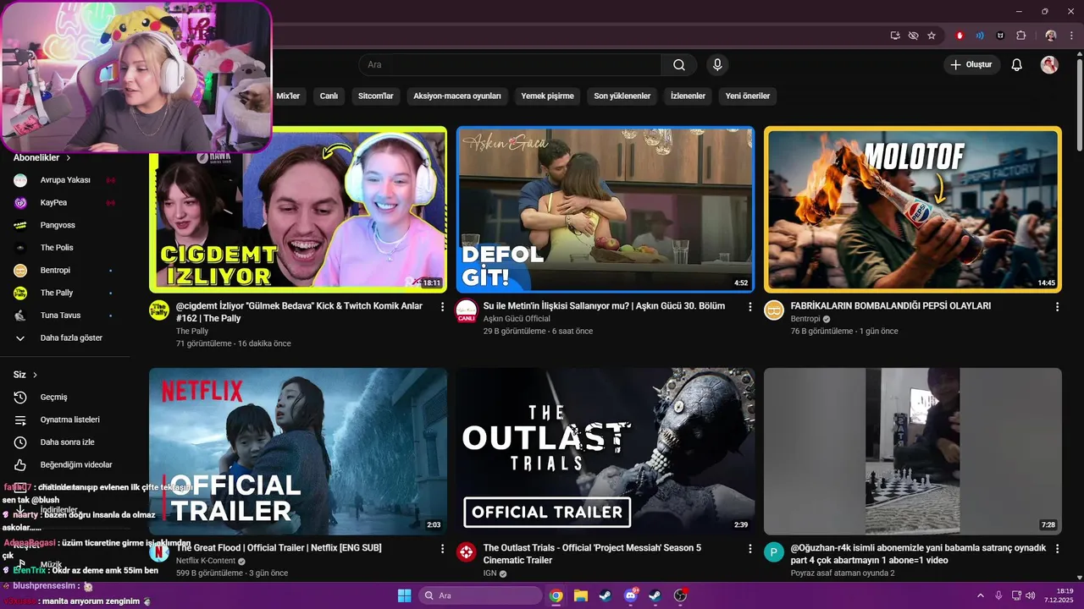Open the FABRİKALARIN BOMBALANDIĞI PEPSİ OLAYLARI title
Viewport: 1084px width, 609px height.
890,306
